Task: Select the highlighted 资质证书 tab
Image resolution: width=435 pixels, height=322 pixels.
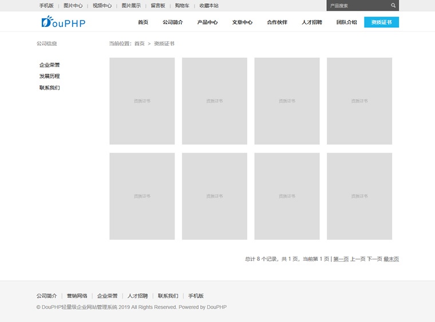Action: tap(381, 22)
